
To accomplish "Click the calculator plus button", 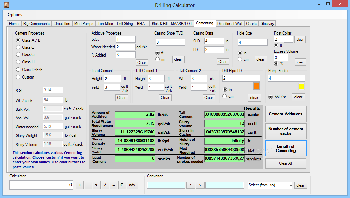I will pyautogui.click(x=80, y=185).
